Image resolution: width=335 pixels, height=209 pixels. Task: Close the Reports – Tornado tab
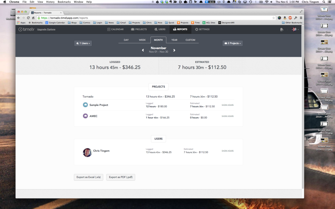point(61,13)
